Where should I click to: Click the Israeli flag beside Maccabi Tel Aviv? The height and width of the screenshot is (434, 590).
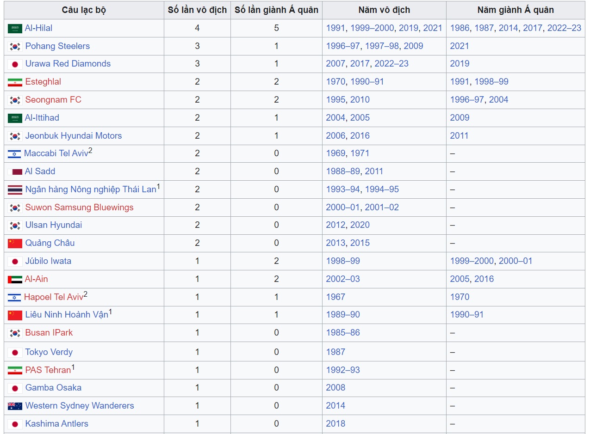coord(14,154)
